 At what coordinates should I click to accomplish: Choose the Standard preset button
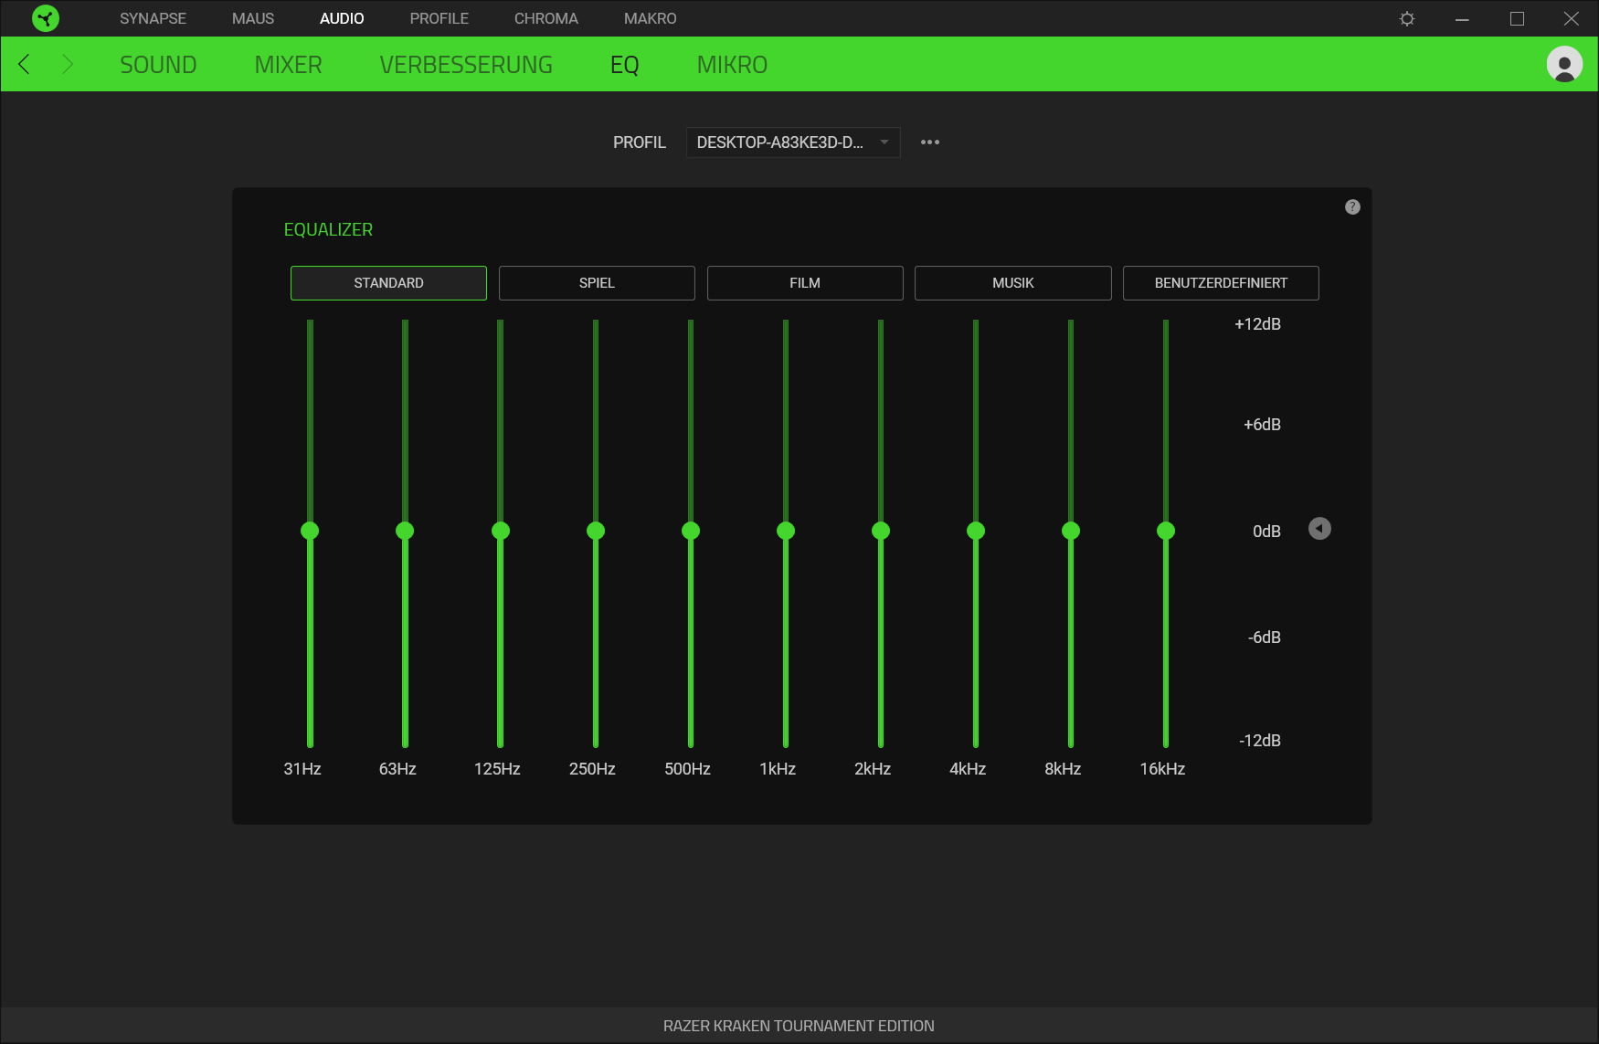point(388,283)
